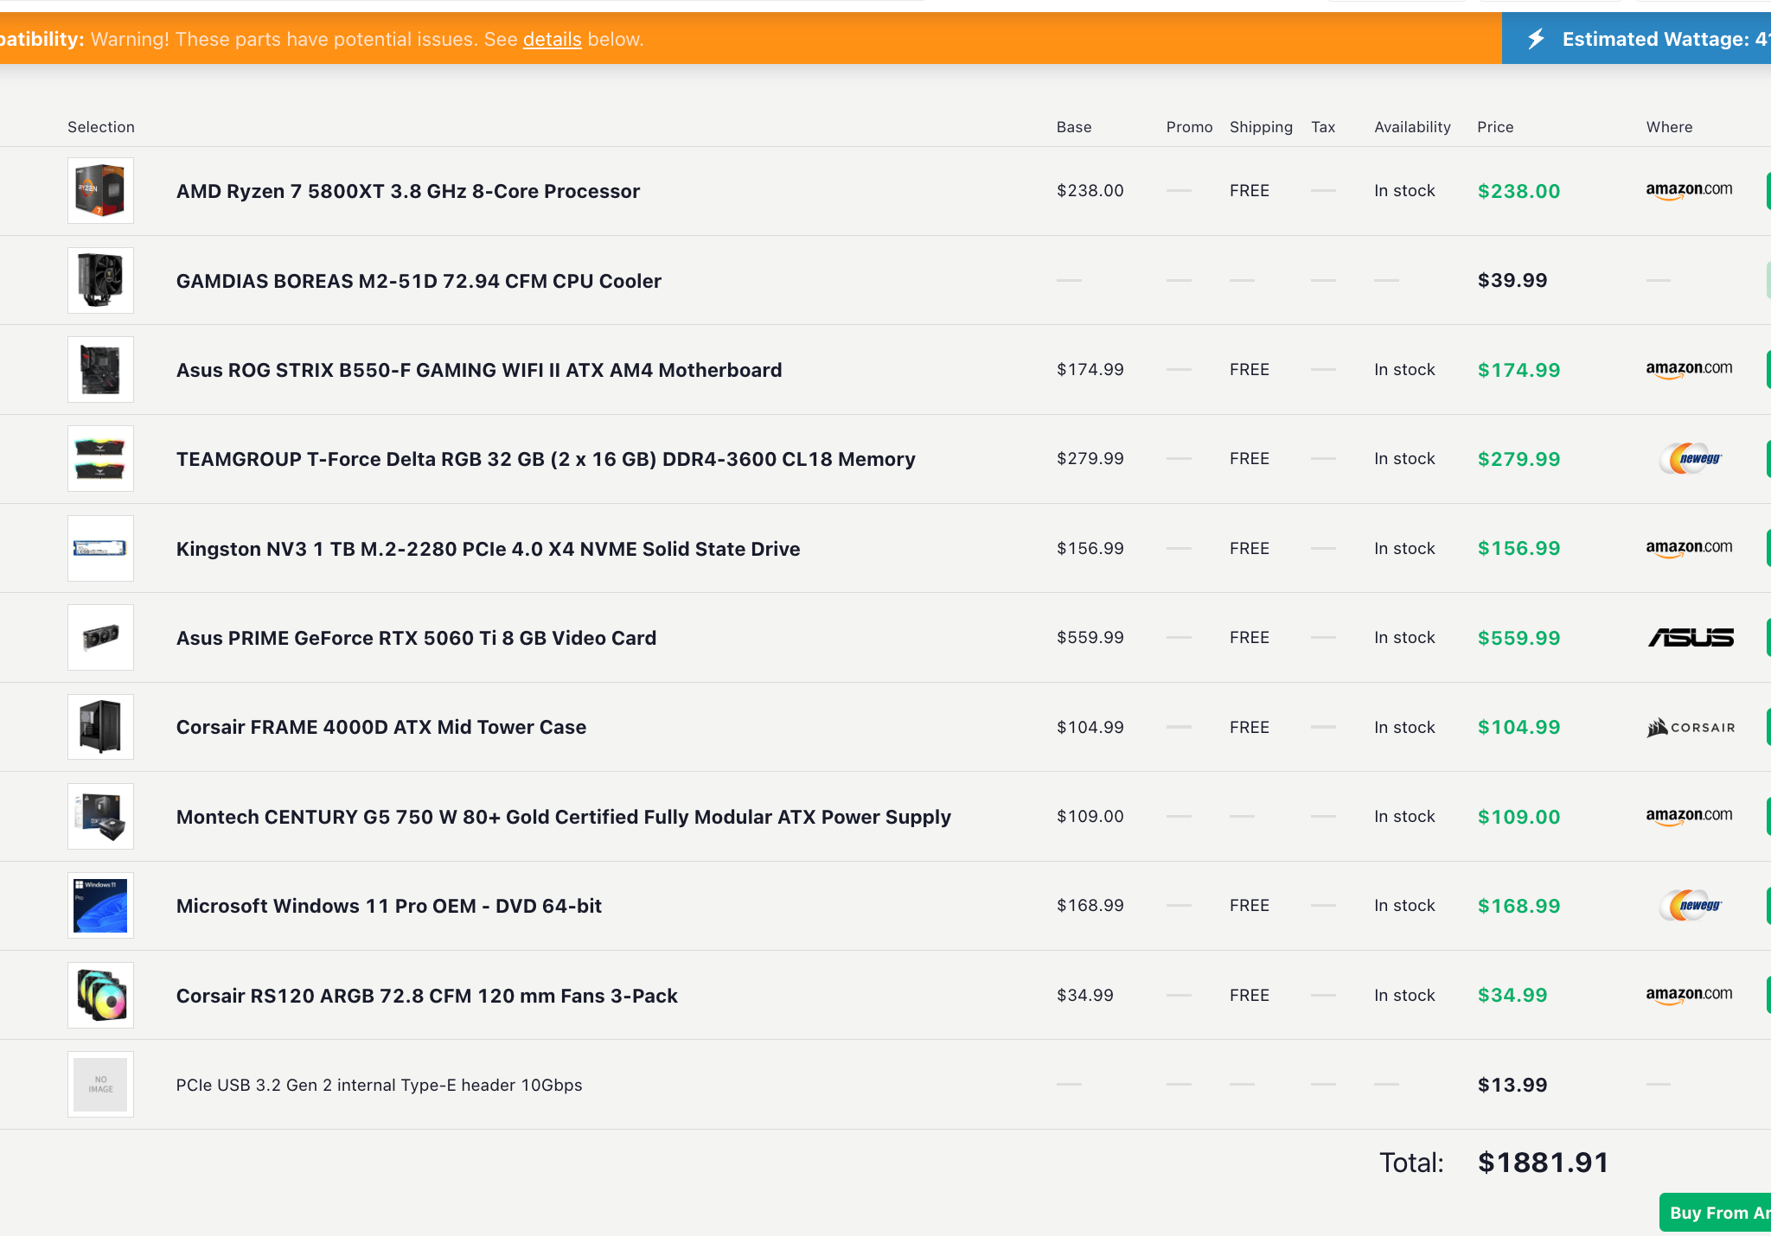The width and height of the screenshot is (1771, 1236).
Task: Open Asus PRIME GeForce RTX 5060 Ti link
Action: click(x=416, y=638)
